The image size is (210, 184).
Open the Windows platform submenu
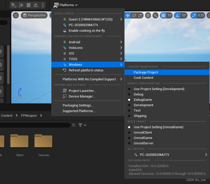coord(88,65)
